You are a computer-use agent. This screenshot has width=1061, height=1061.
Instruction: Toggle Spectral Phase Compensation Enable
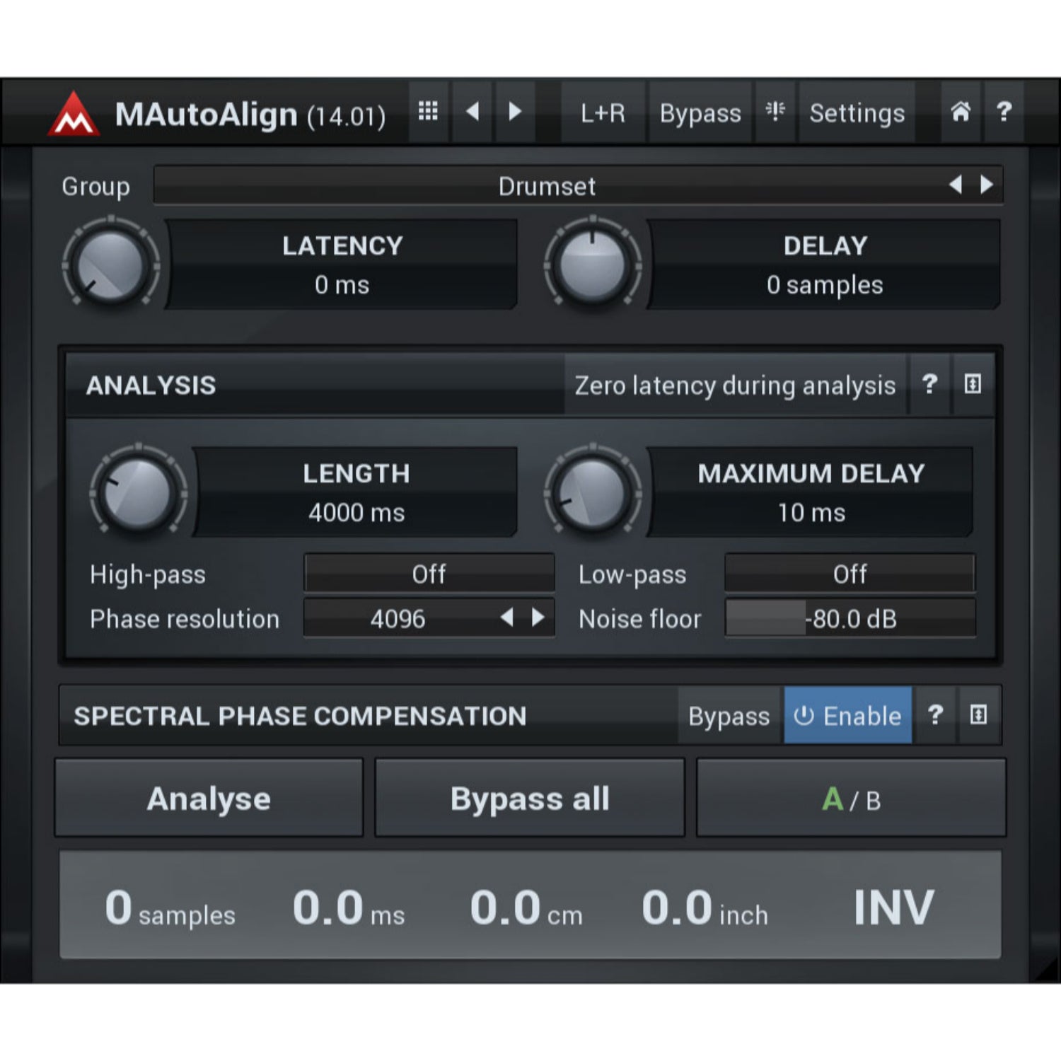[x=847, y=716]
